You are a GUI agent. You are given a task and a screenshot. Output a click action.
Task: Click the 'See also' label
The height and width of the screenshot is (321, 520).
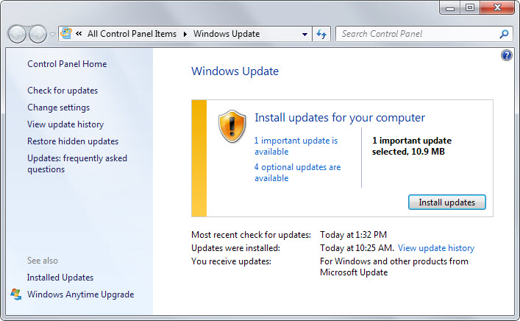(x=43, y=261)
